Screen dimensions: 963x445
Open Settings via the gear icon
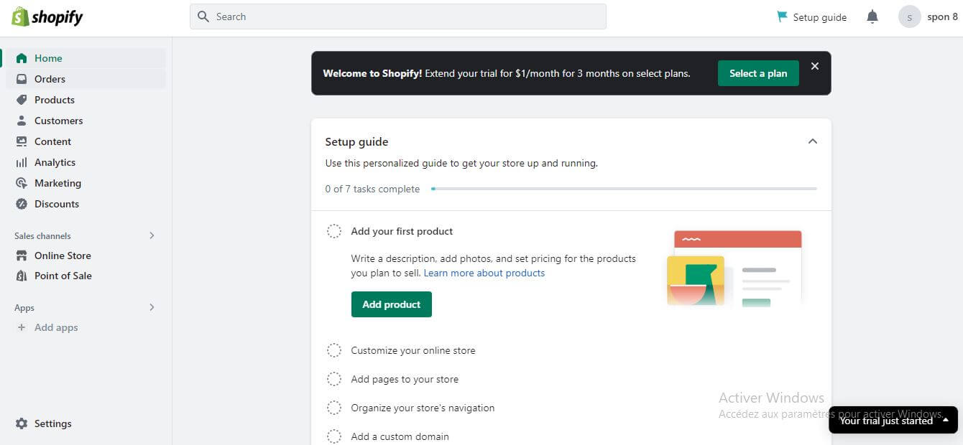(22, 423)
